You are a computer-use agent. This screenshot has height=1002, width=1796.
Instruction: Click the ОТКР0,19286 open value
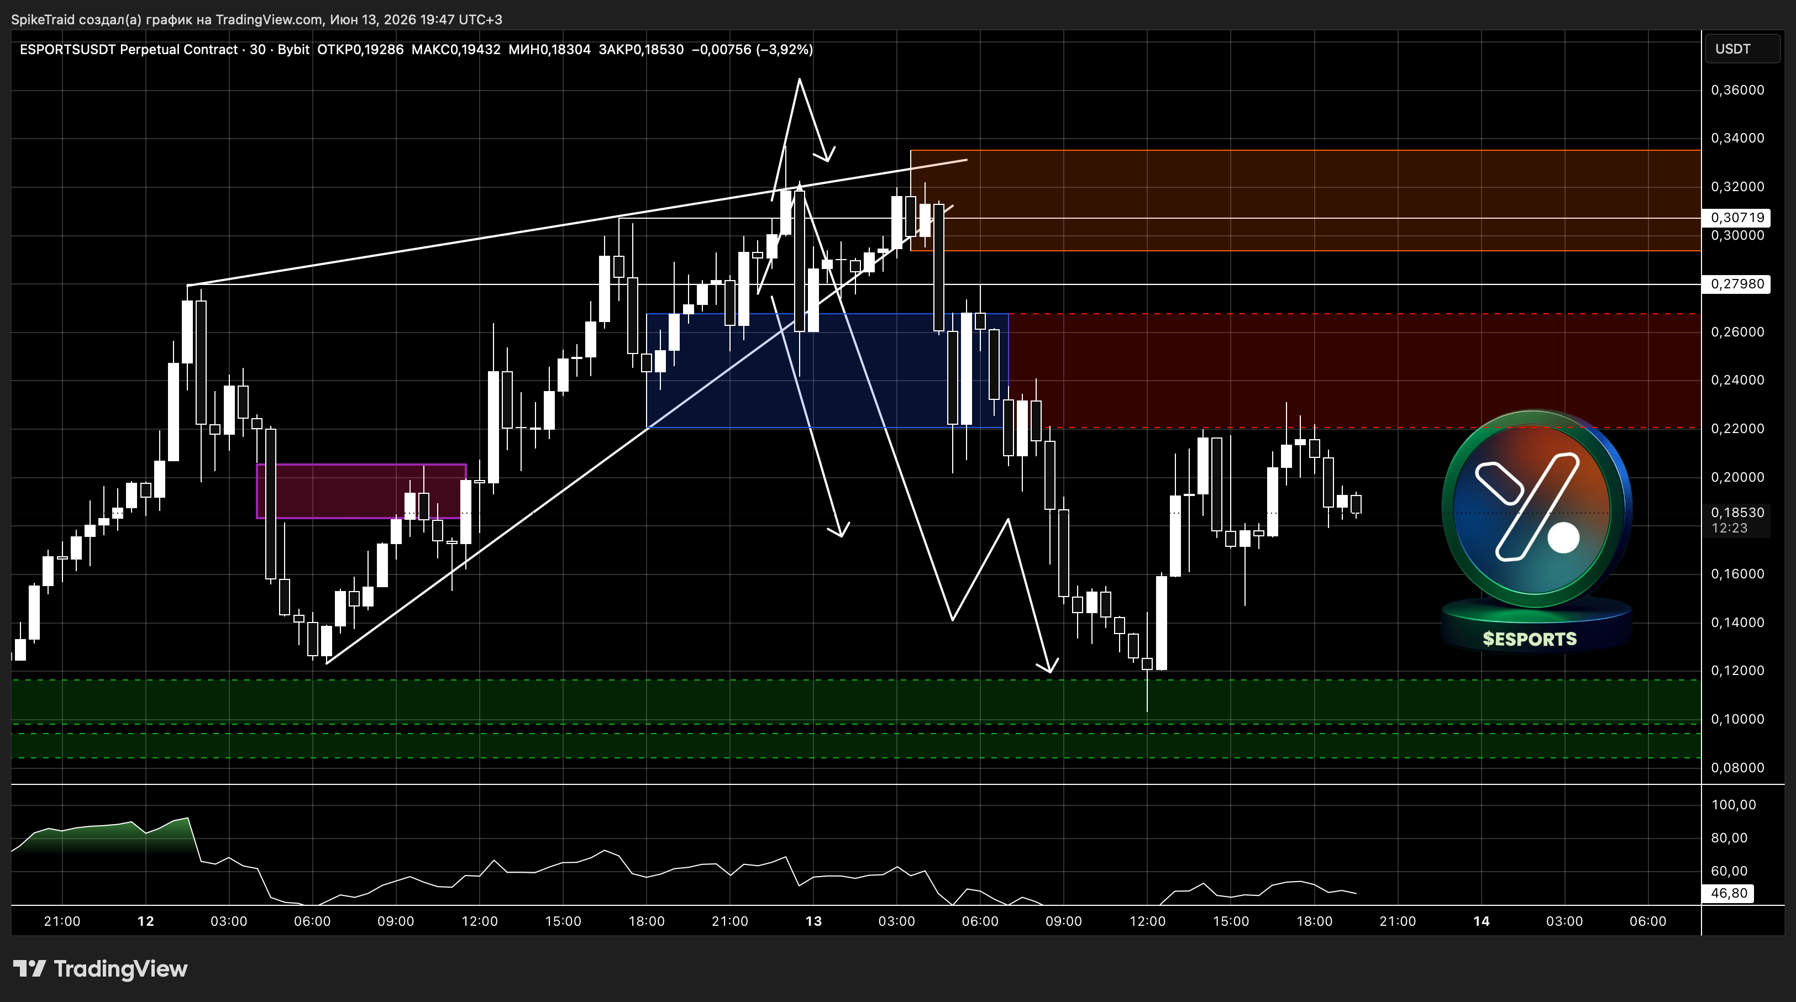click(x=360, y=50)
